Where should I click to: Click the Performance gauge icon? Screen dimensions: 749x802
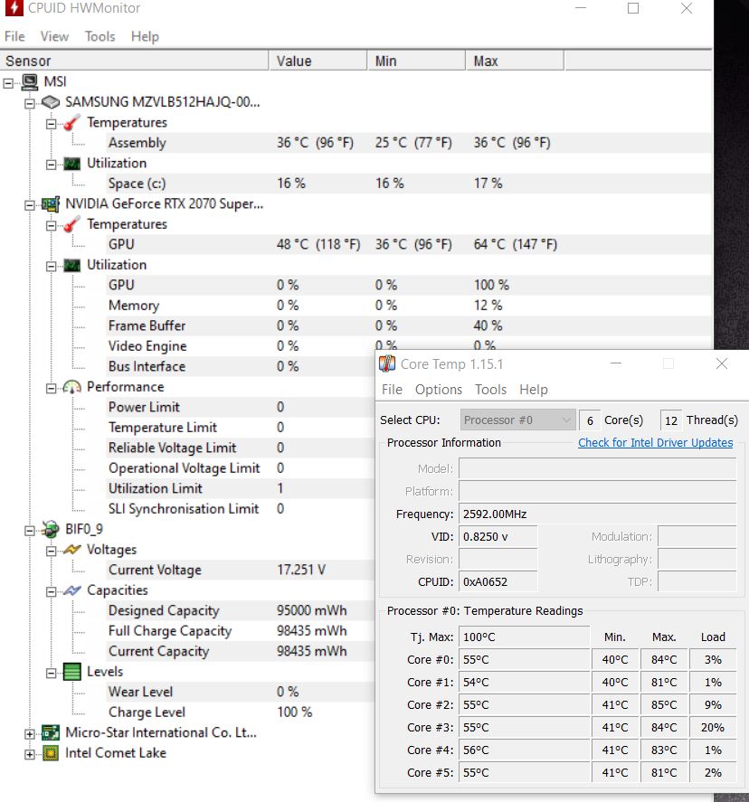pos(72,387)
